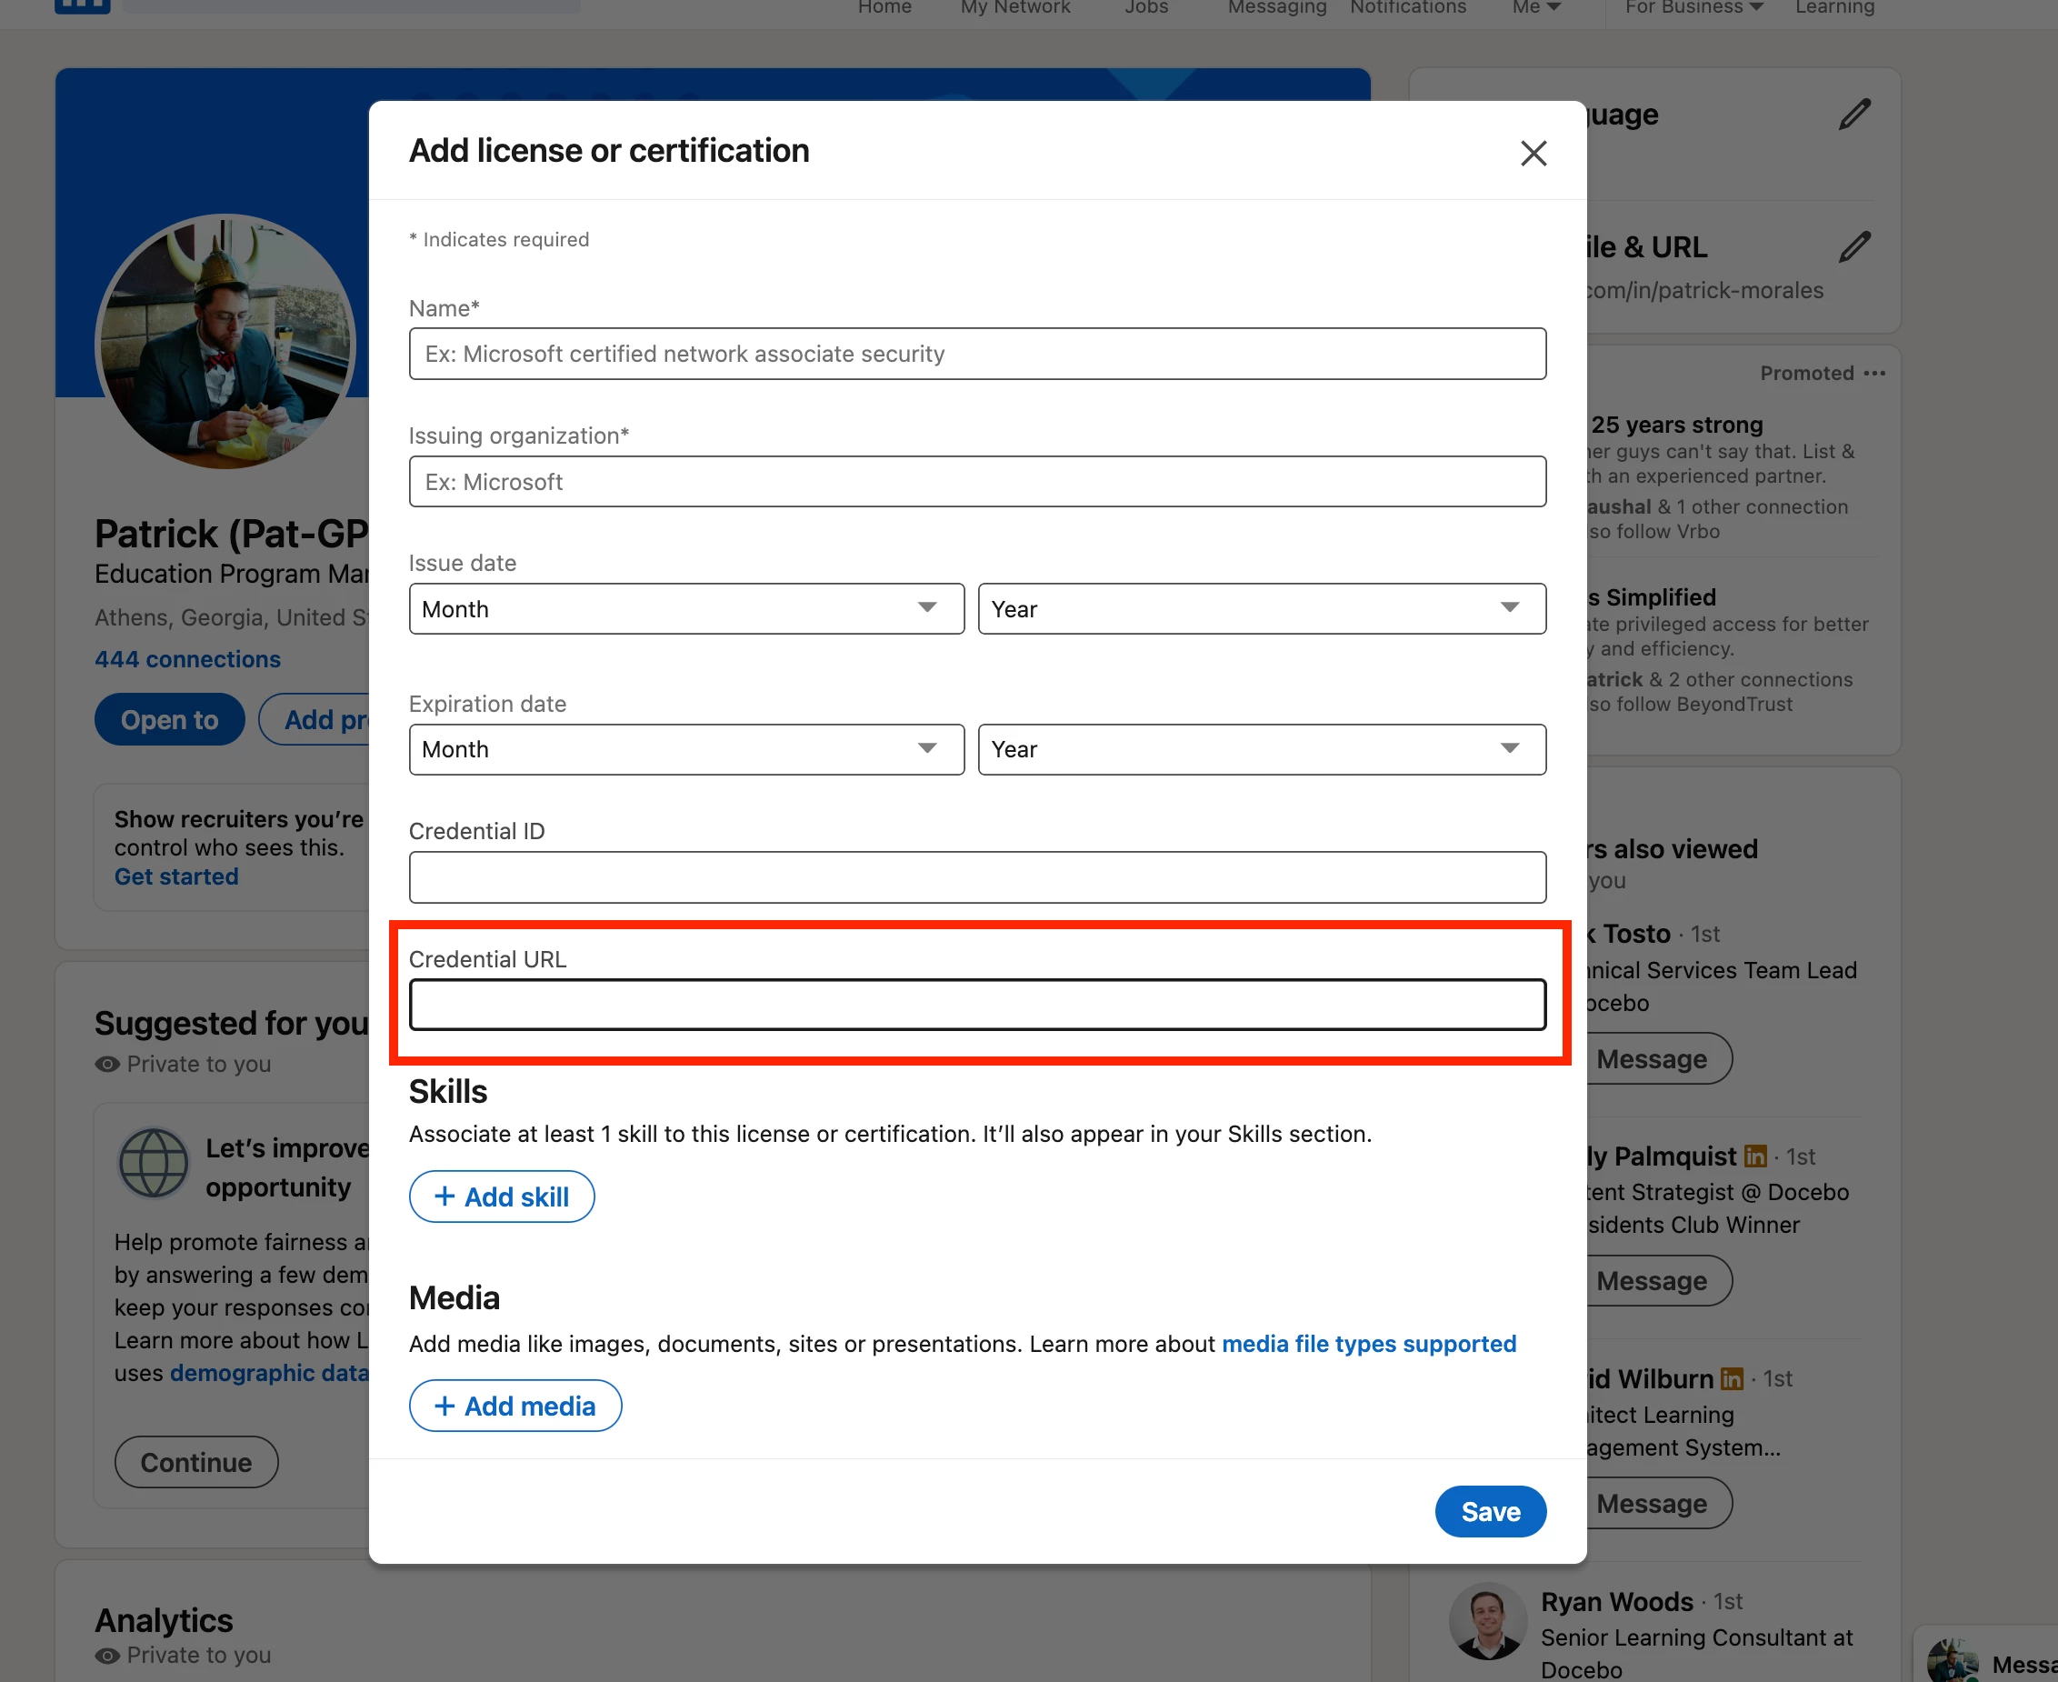Click the LinkedIn logo icon
Screen dimensions: 2058x1682
(83, 5)
